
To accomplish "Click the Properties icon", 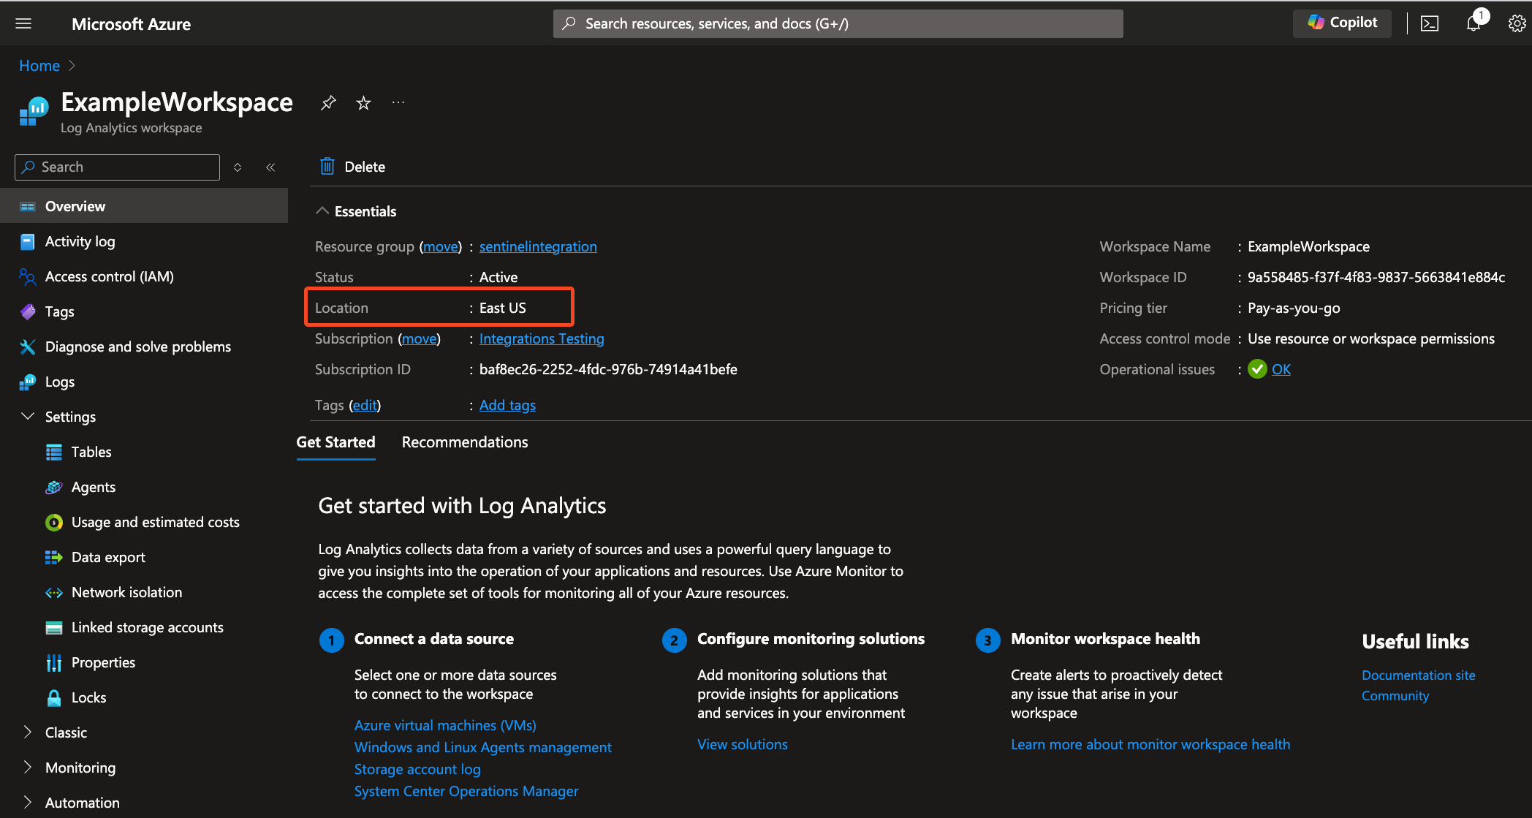I will (x=54, y=662).
